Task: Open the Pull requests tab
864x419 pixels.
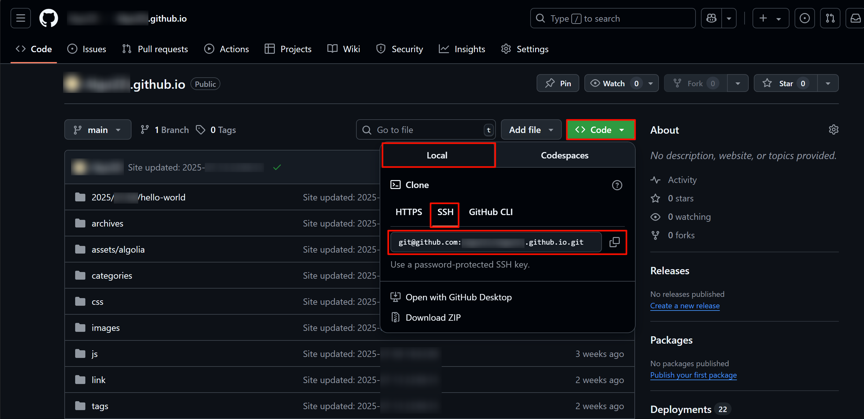Action: pyautogui.click(x=155, y=49)
